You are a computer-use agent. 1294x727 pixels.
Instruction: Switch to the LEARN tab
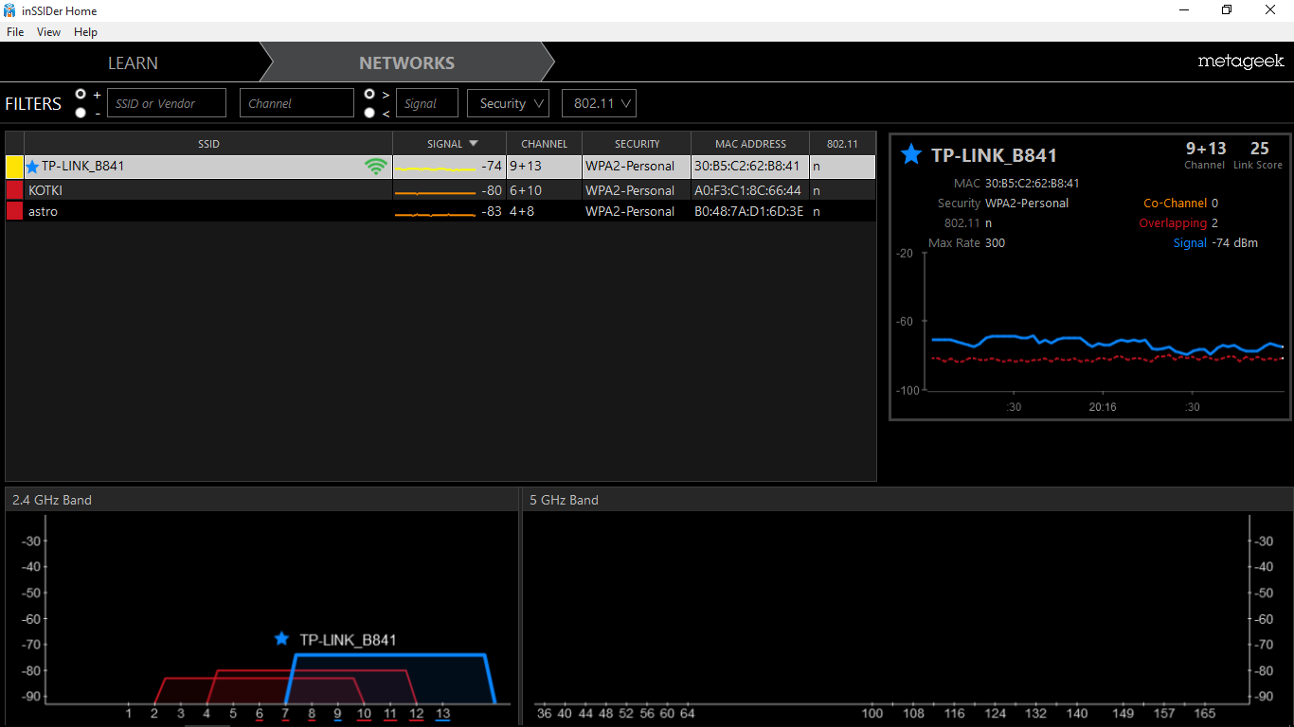133,62
